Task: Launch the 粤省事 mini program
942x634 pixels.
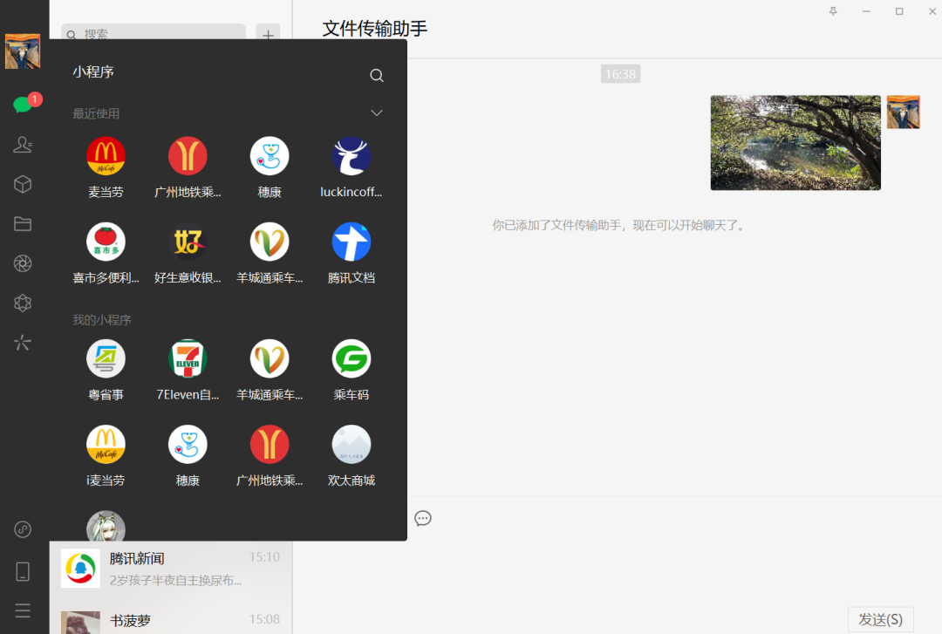Action: coord(106,358)
